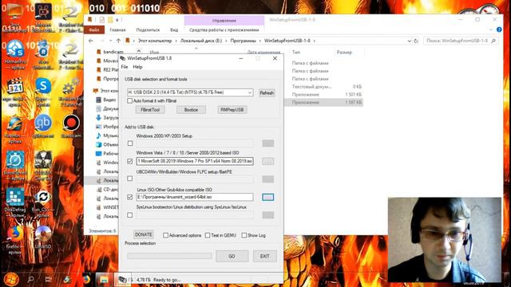Open Task View on the taskbar
This screenshot has width=511, height=287.
[48, 280]
